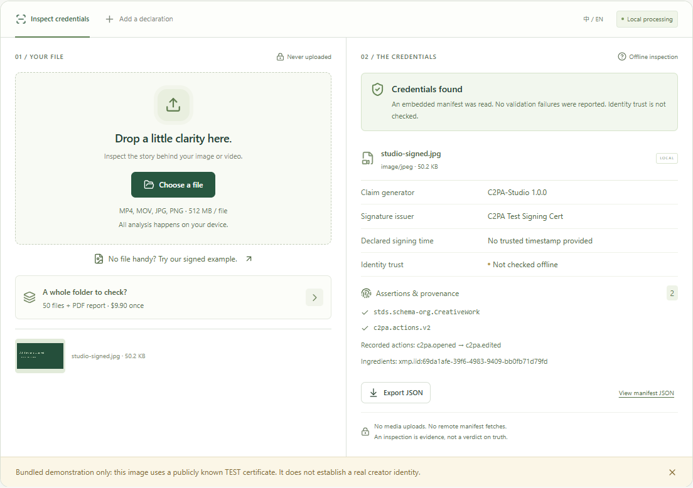Expand the whole folder check chevron
693x488 pixels.
(314, 297)
